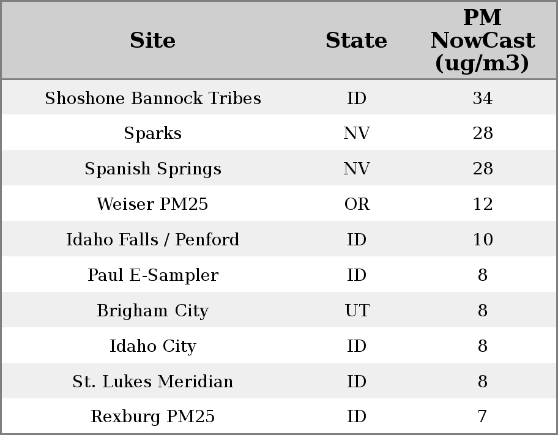Click the State column header
Image resolution: width=558 pixels, height=435 pixels.
pyautogui.click(x=356, y=40)
